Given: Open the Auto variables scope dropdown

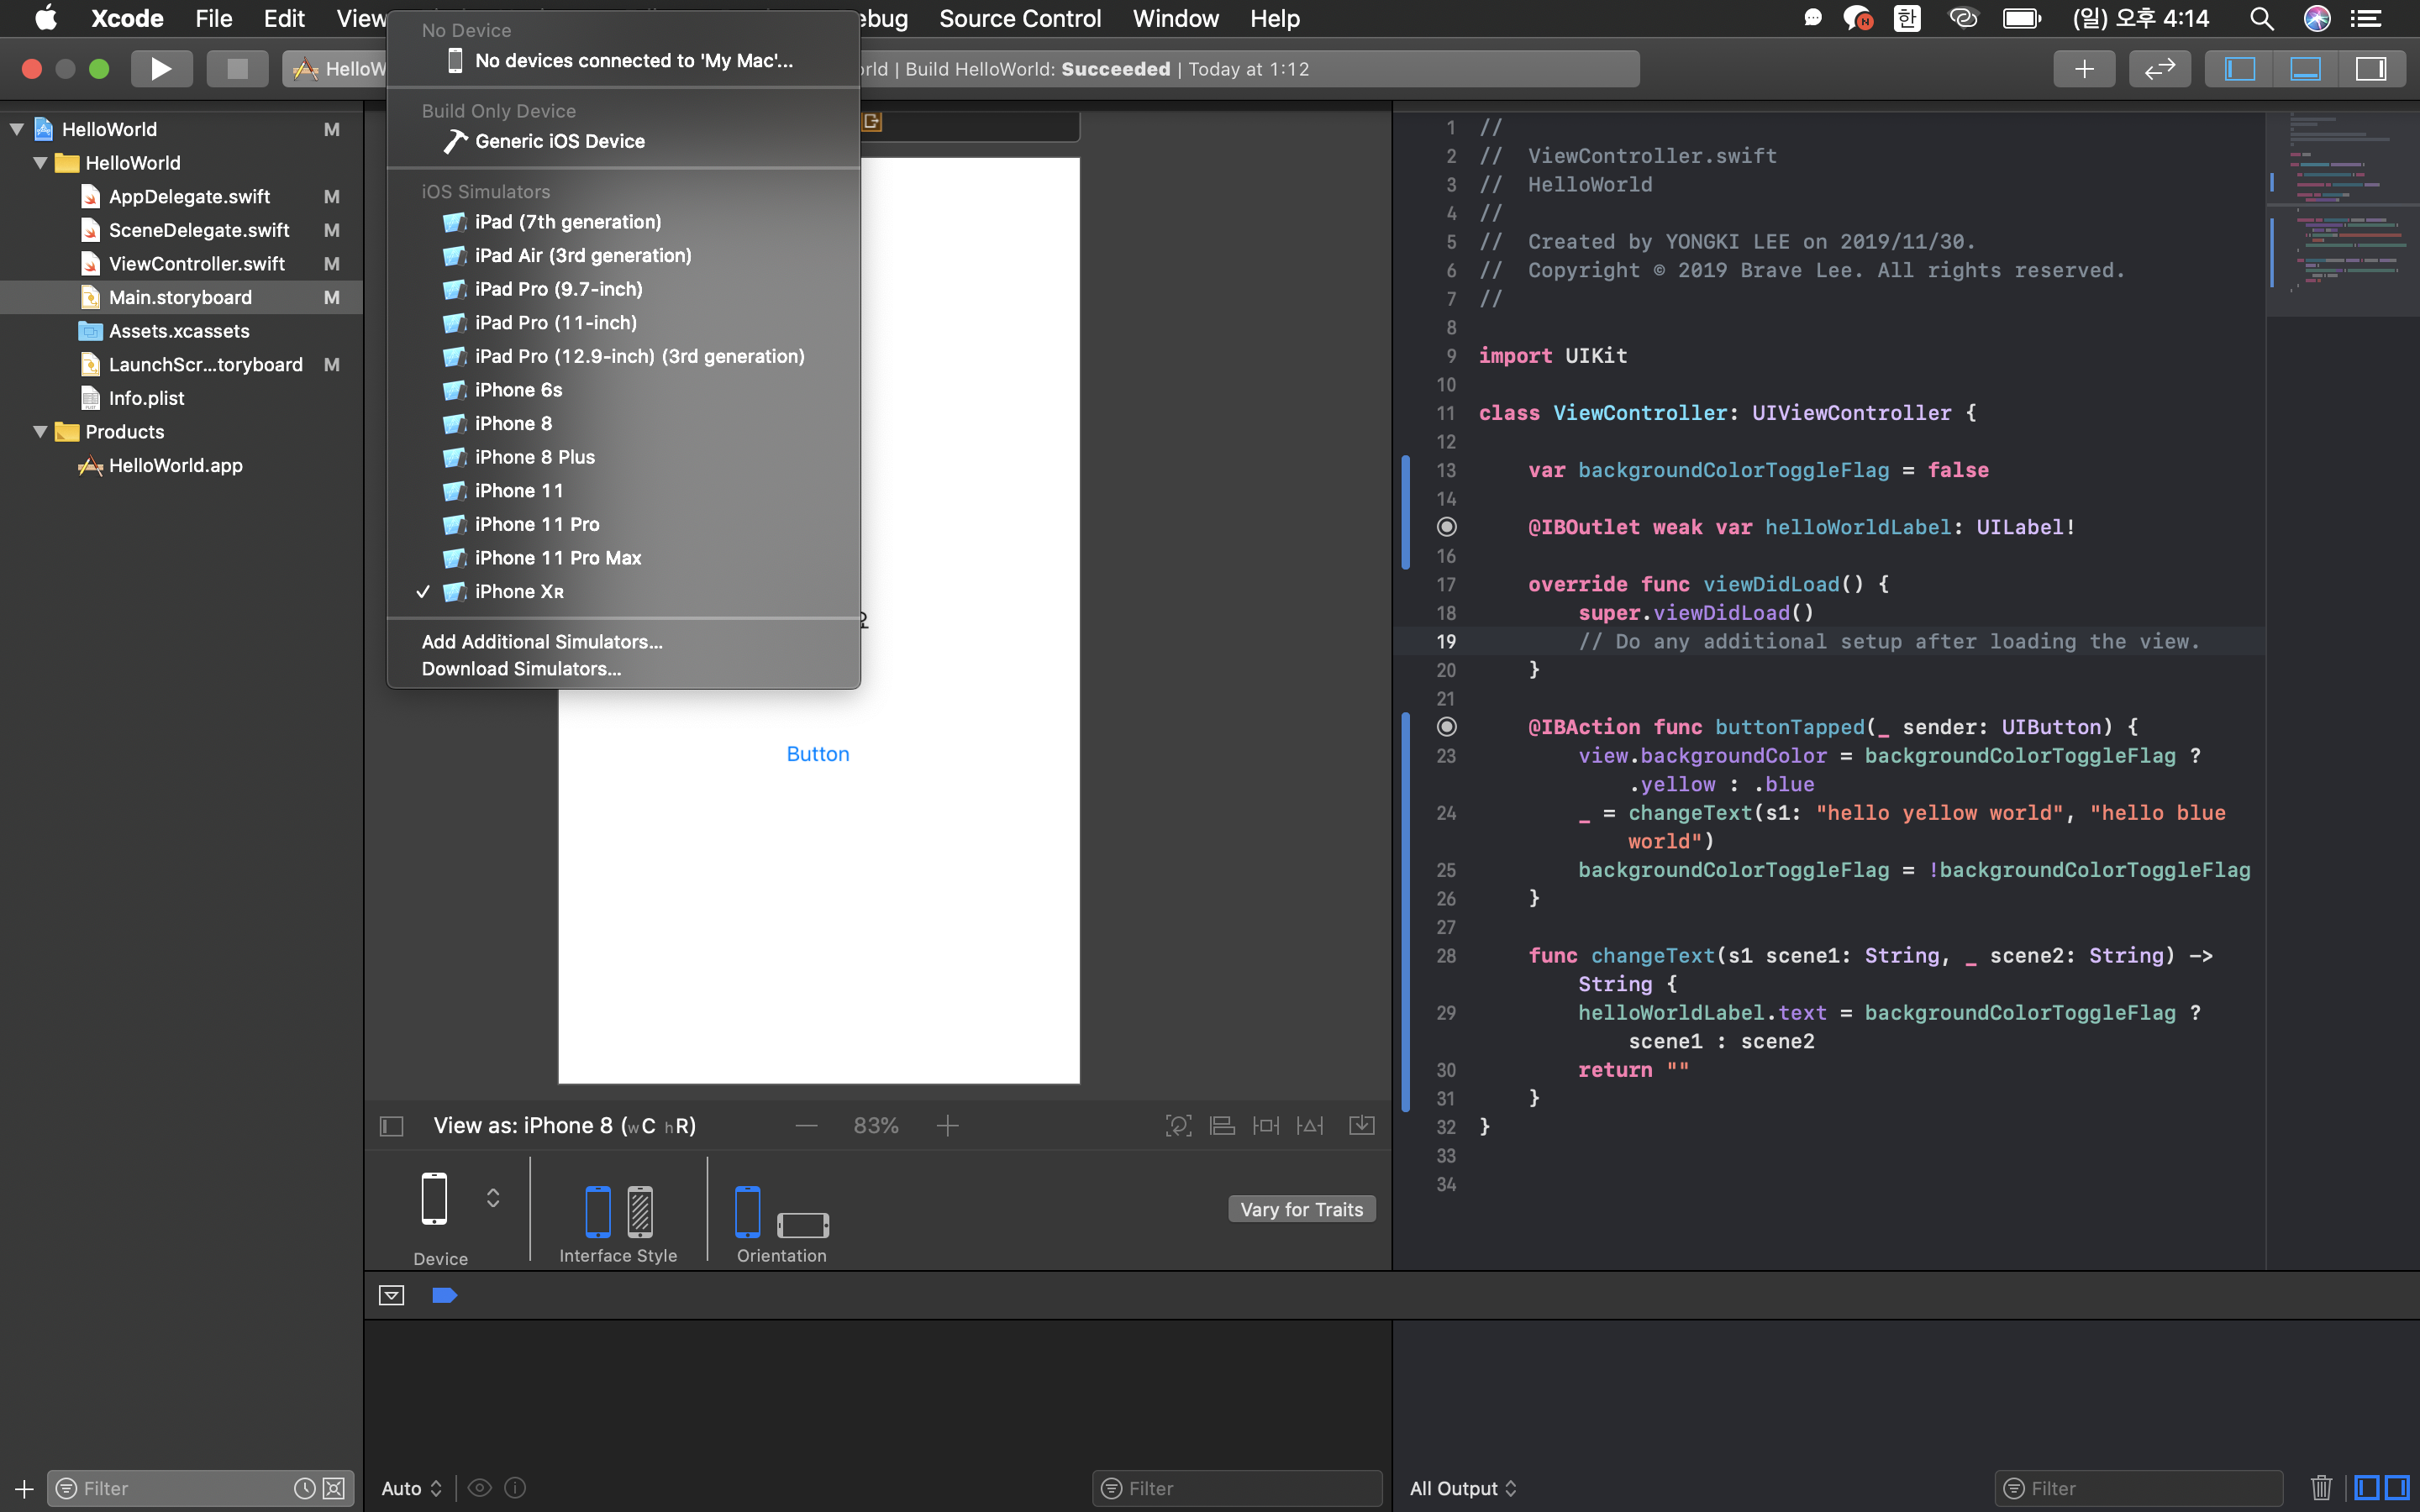Looking at the screenshot, I should point(411,1488).
